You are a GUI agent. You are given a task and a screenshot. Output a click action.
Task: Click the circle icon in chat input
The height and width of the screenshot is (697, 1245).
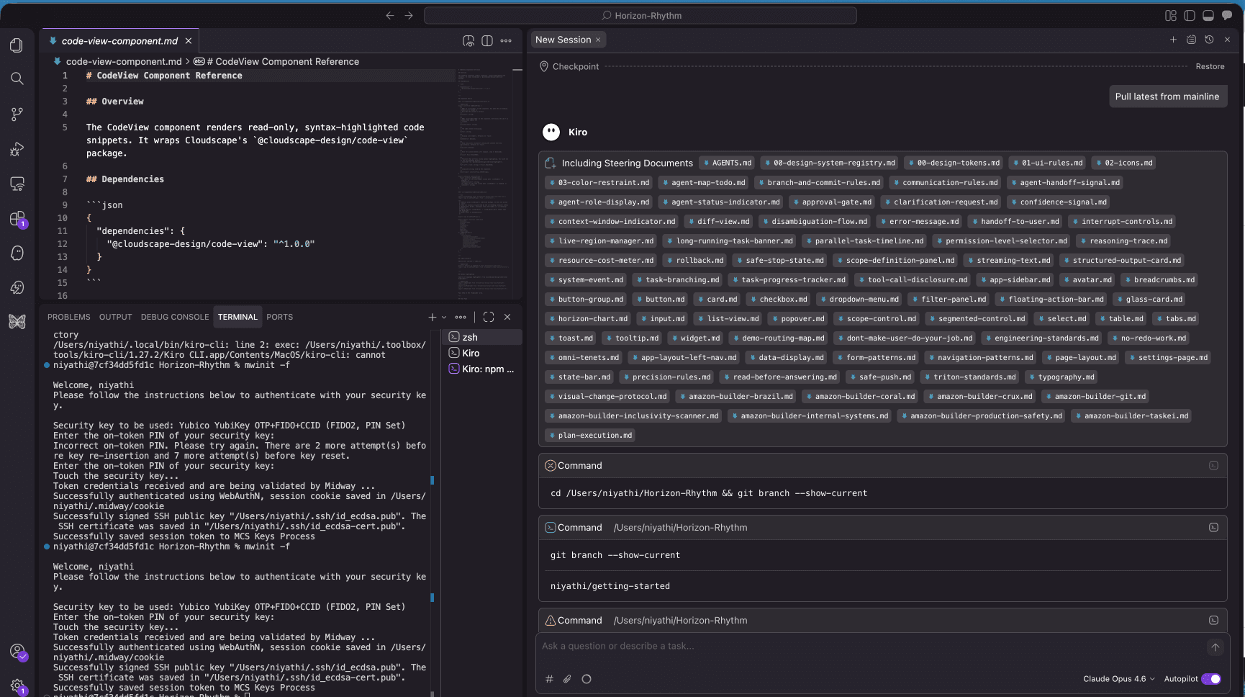pos(587,679)
